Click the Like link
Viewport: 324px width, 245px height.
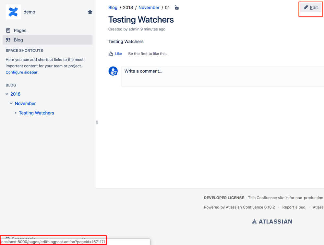coord(118,54)
